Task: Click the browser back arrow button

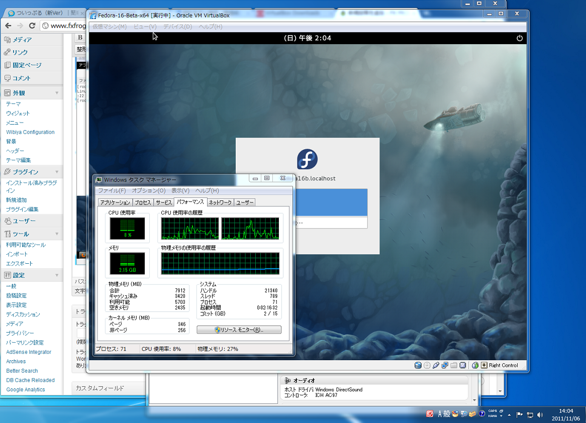Action: pyautogui.click(x=9, y=26)
